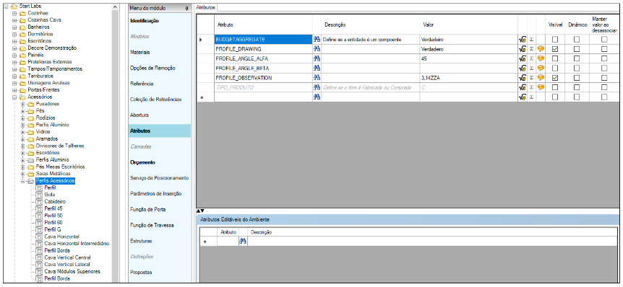623x287 pixels.
Task: Open formula editor for BUDGETAGGREGATE row
Action: (x=522, y=40)
